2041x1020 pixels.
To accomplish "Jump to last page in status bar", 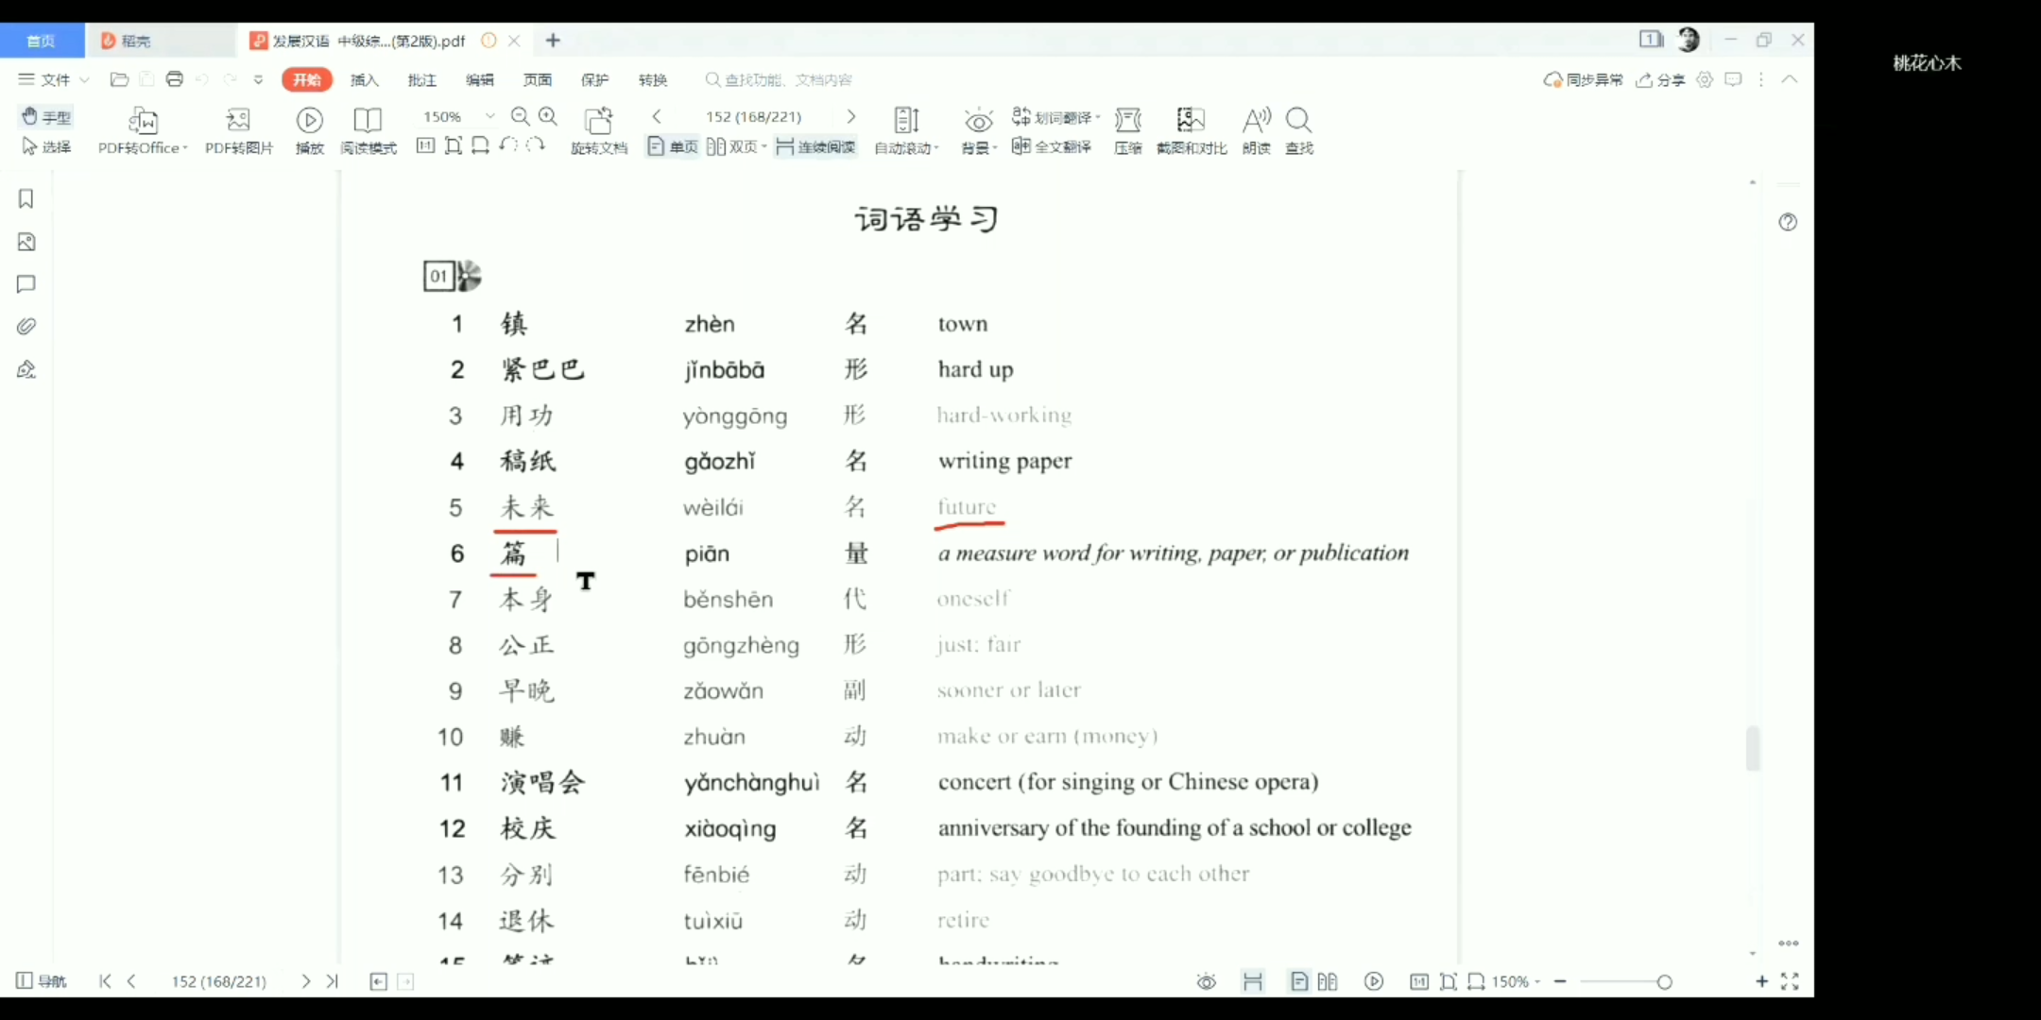I will tap(332, 981).
